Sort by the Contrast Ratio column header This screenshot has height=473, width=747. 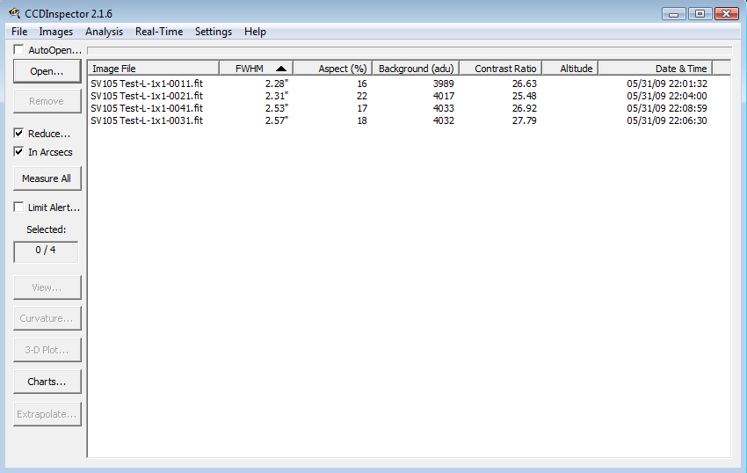pos(501,69)
